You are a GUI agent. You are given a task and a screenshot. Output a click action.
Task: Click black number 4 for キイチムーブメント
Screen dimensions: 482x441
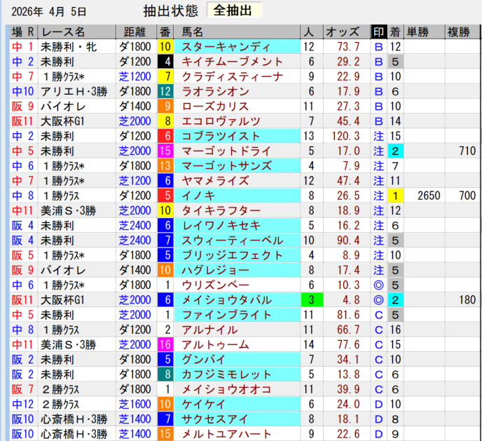(165, 62)
